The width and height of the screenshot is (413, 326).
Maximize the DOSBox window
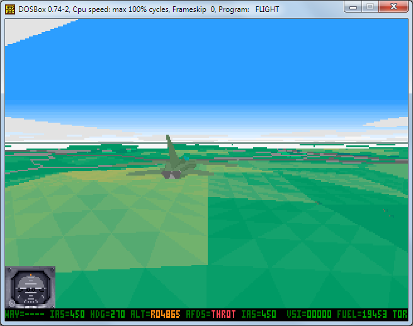370,7
